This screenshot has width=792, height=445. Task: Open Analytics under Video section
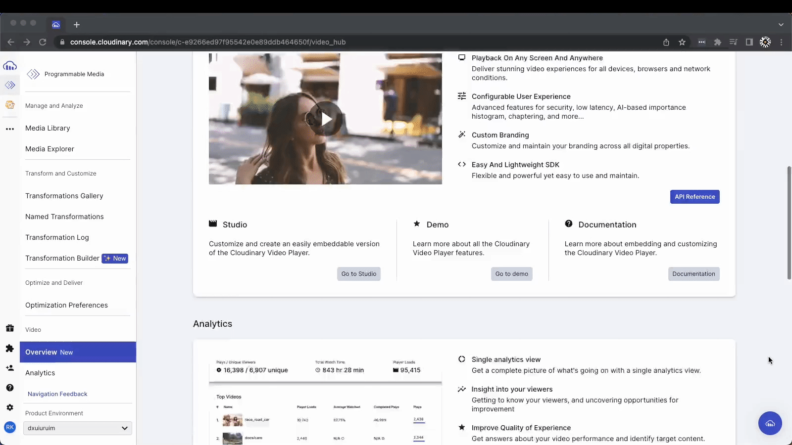pyautogui.click(x=40, y=373)
